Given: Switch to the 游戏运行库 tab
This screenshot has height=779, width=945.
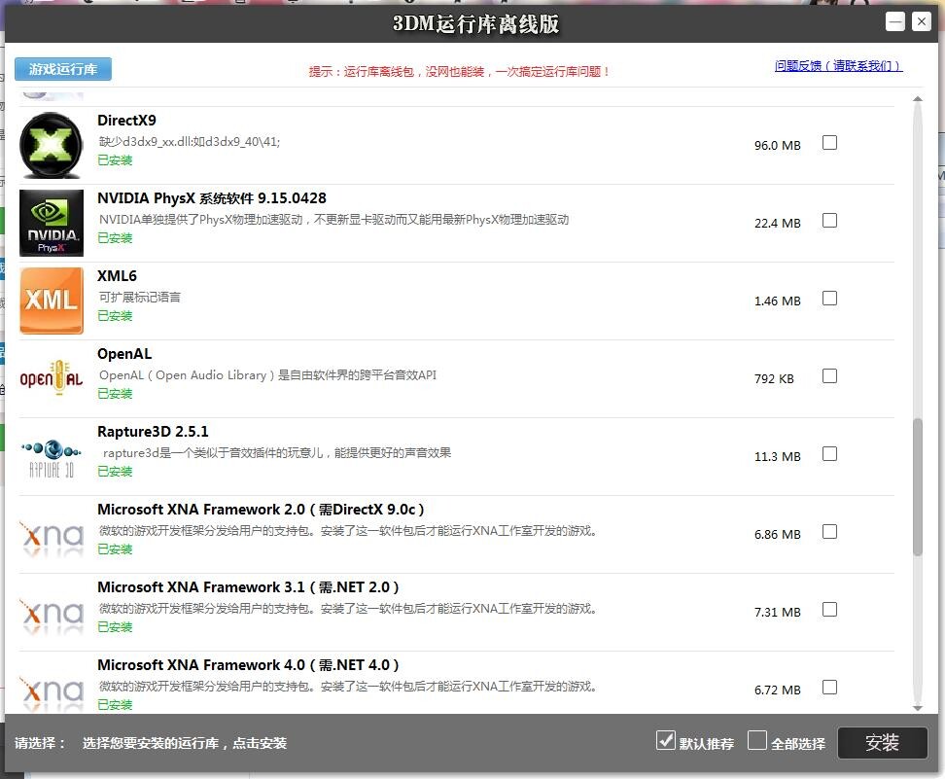Looking at the screenshot, I should pyautogui.click(x=62, y=69).
